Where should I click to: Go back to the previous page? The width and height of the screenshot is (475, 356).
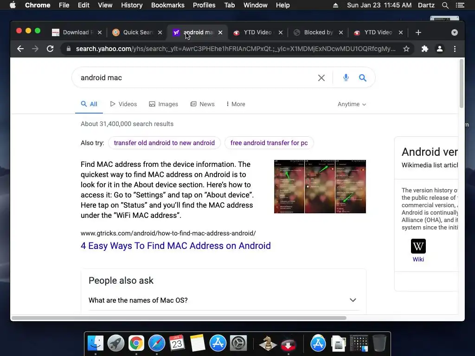coord(20,49)
